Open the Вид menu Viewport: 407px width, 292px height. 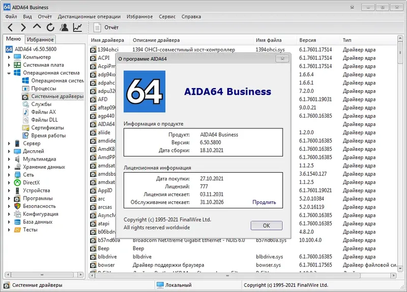(27, 17)
